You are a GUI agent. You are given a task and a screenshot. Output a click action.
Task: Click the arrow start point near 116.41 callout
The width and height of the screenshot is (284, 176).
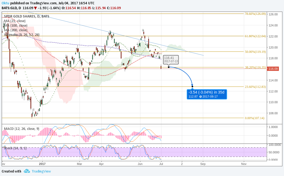click(x=169, y=67)
